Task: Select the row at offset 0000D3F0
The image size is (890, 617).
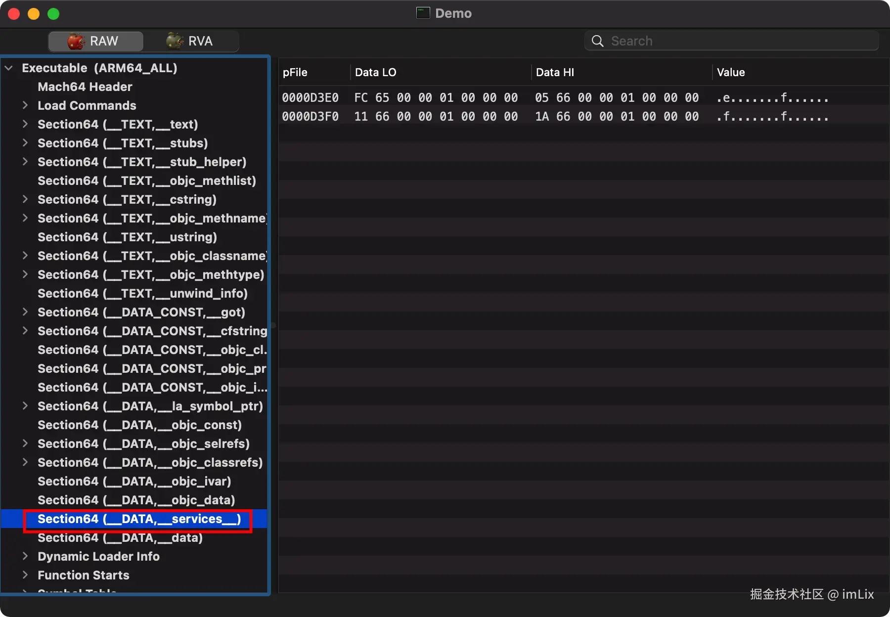Action: [583, 117]
